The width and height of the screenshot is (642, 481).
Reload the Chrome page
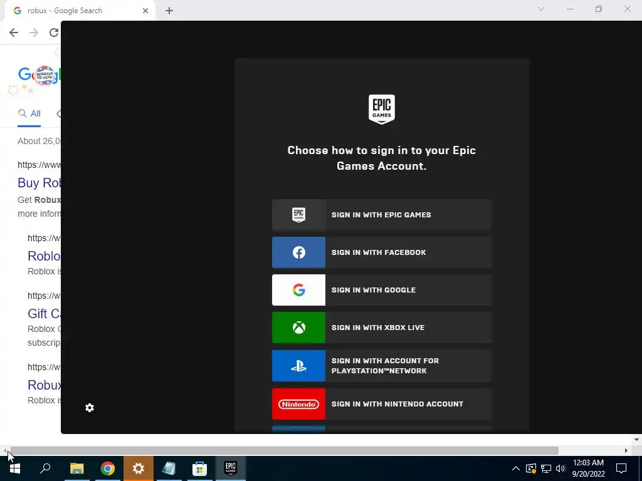point(54,33)
